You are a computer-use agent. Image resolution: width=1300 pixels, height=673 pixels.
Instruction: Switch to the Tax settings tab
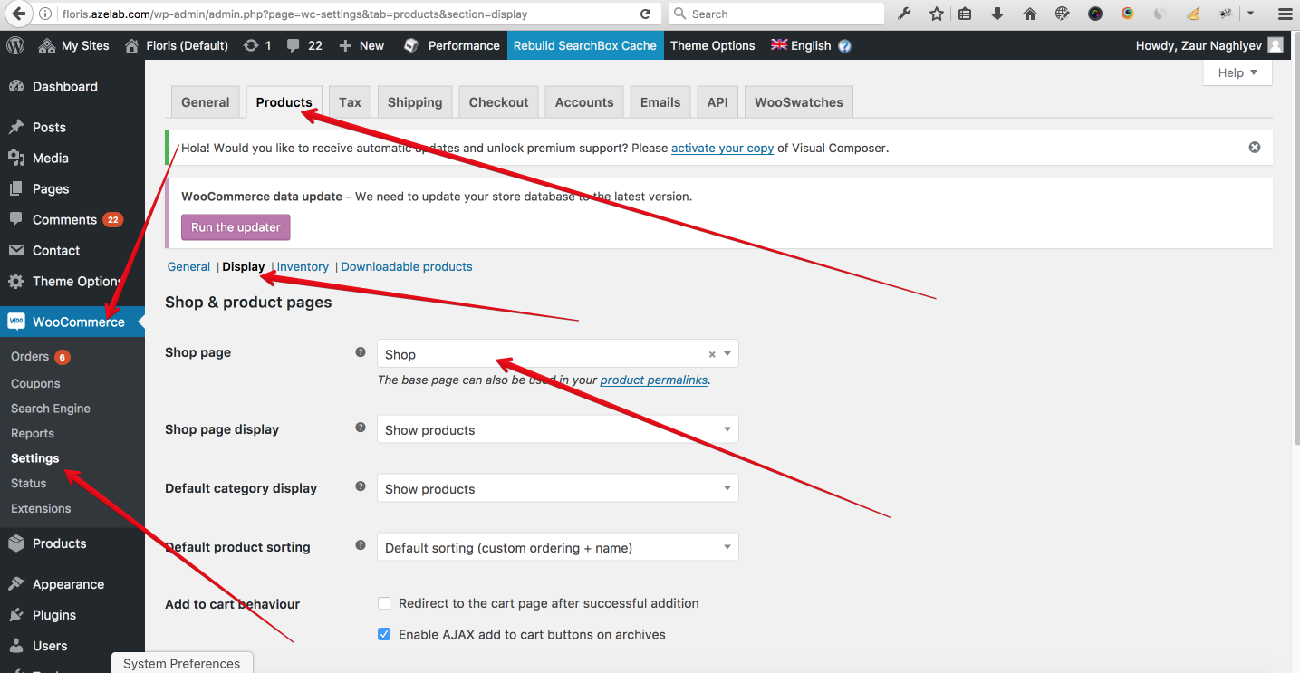(351, 102)
